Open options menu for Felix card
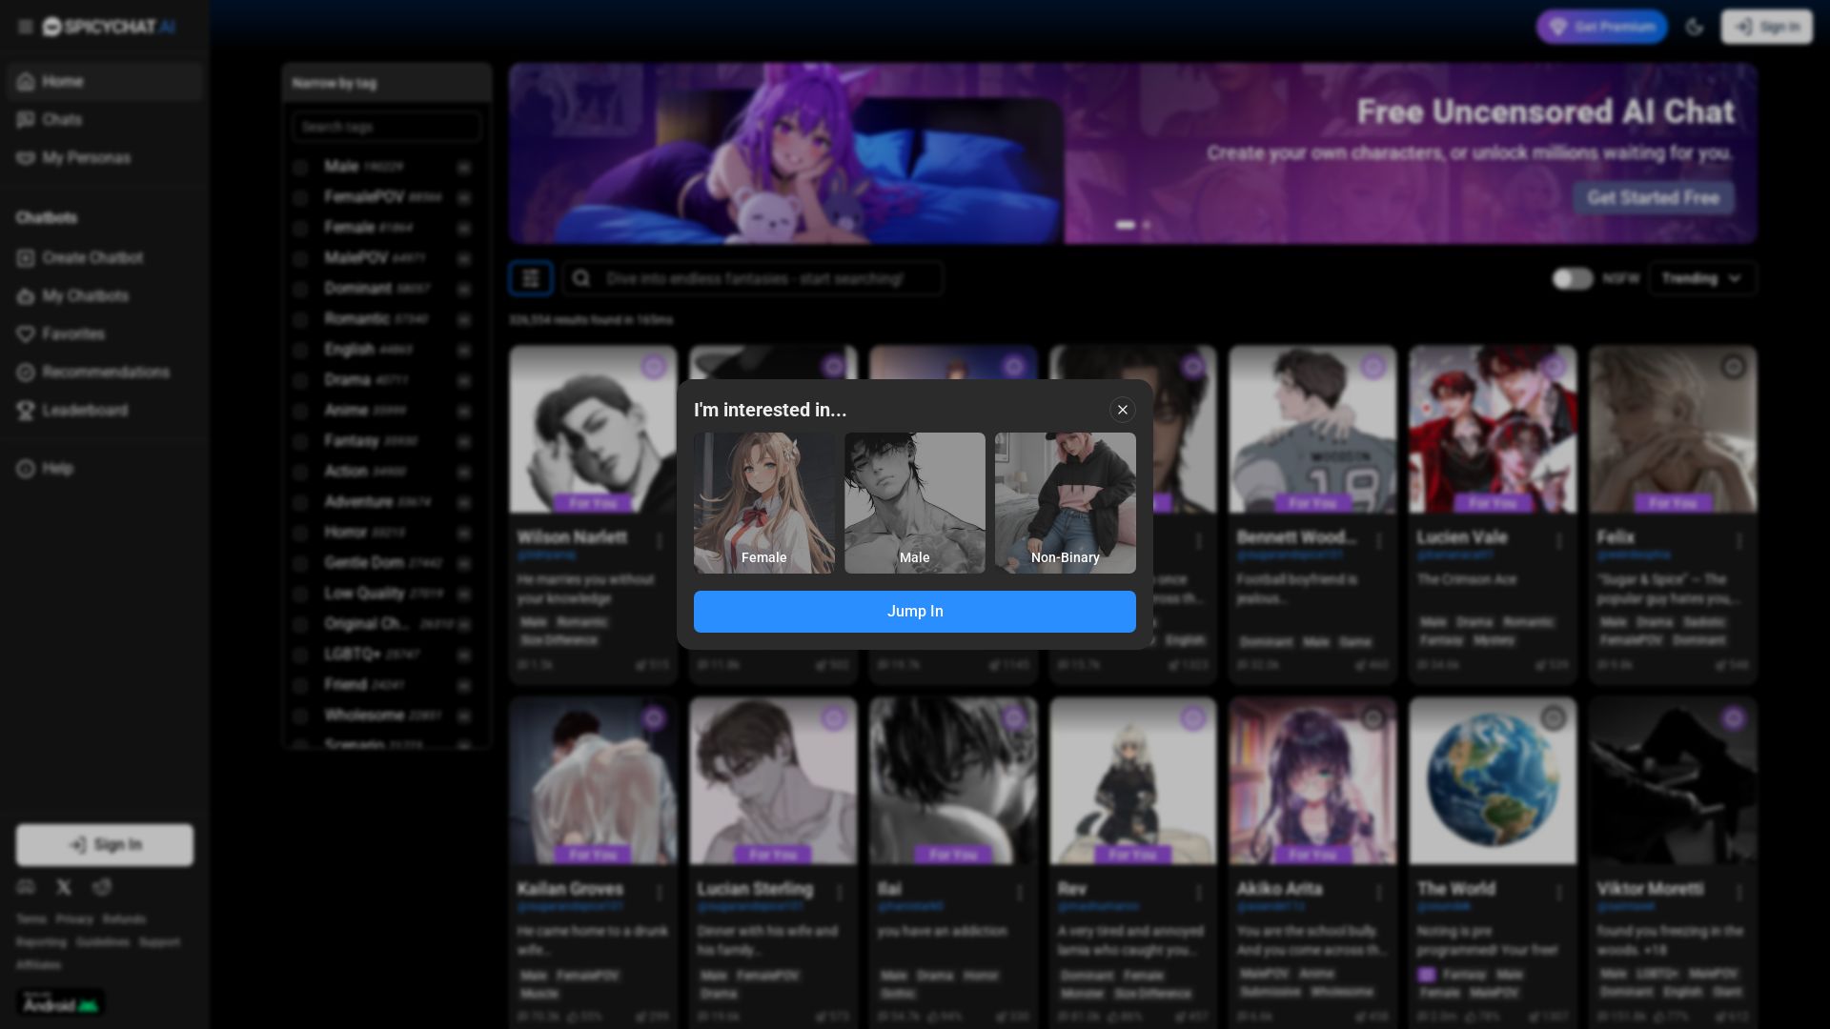 pos(1739,541)
